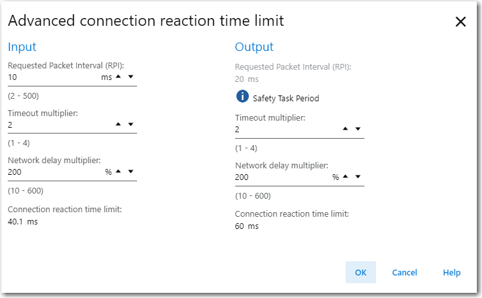Open Help for this dialog

[452, 272]
